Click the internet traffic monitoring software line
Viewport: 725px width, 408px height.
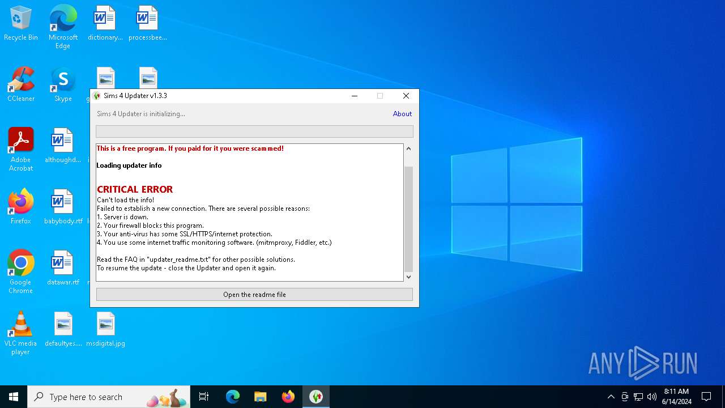click(214, 243)
